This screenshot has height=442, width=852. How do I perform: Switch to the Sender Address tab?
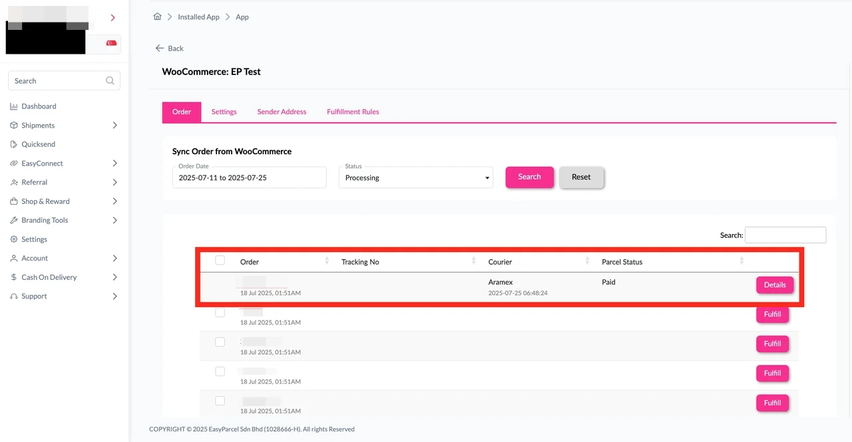[x=281, y=112]
